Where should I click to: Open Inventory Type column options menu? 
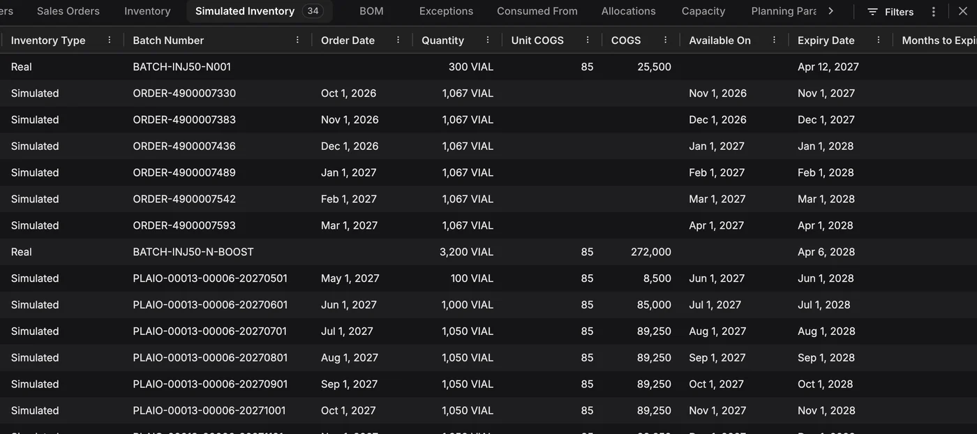coord(110,40)
